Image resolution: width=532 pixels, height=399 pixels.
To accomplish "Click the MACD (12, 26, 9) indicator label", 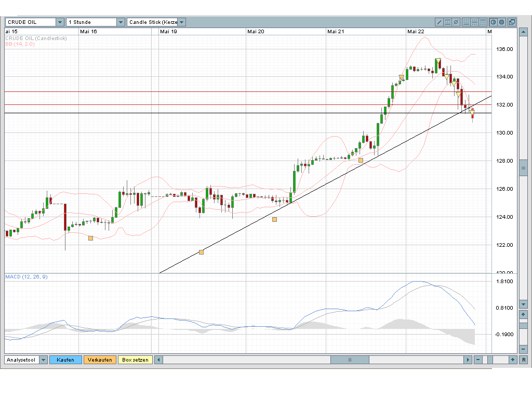I will pos(26,277).
